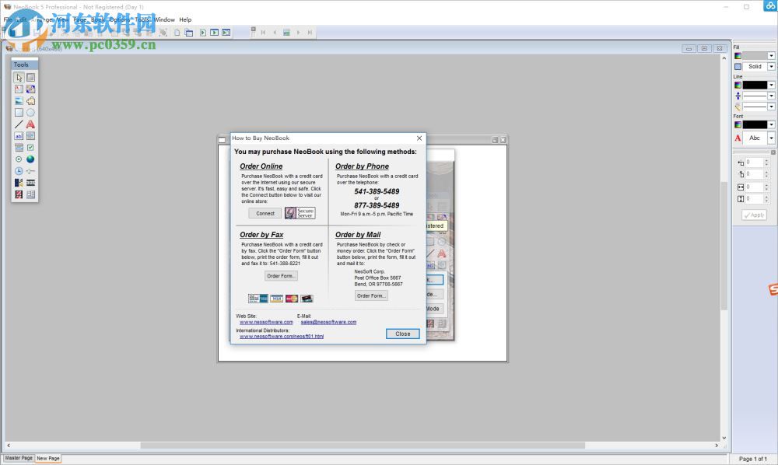Select the Push Button tool beside the pointer

click(x=31, y=78)
